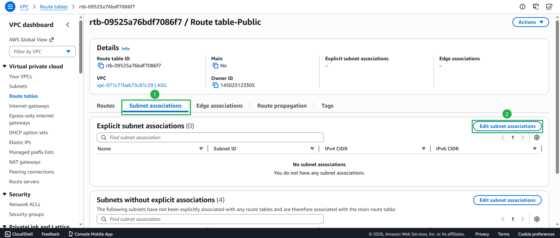Open AWS Global View external link
Viewport: 560px width, 238px height.
click(32, 40)
